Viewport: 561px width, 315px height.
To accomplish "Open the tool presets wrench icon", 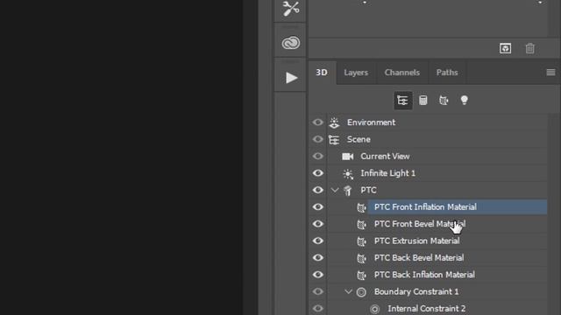I will [x=290, y=9].
